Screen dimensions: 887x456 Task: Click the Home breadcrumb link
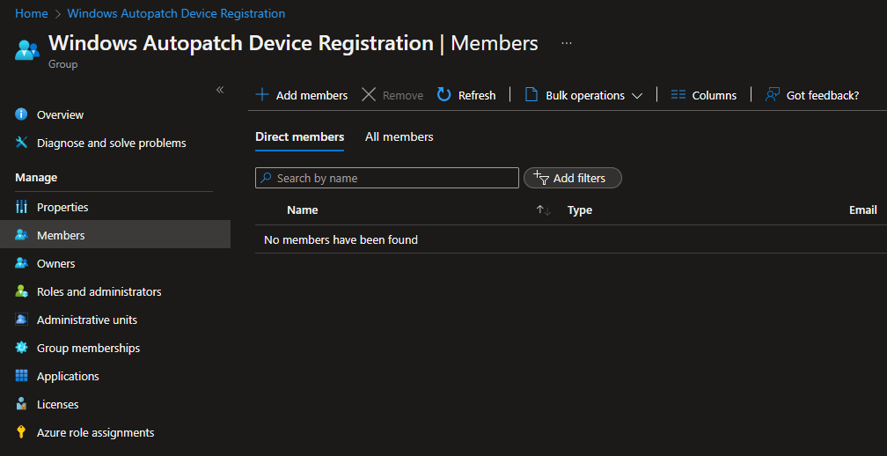coord(31,13)
